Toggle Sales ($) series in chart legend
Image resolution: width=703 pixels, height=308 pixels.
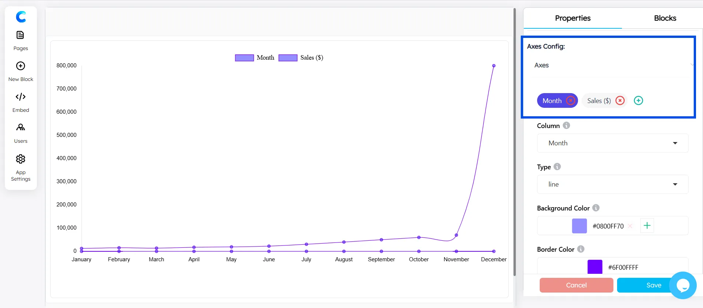click(x=301, y=58)
